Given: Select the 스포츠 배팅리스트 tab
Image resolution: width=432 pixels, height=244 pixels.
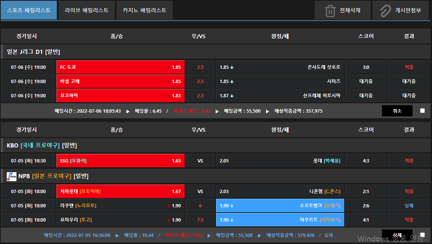Looking at the screenshot, I should 29,10.
